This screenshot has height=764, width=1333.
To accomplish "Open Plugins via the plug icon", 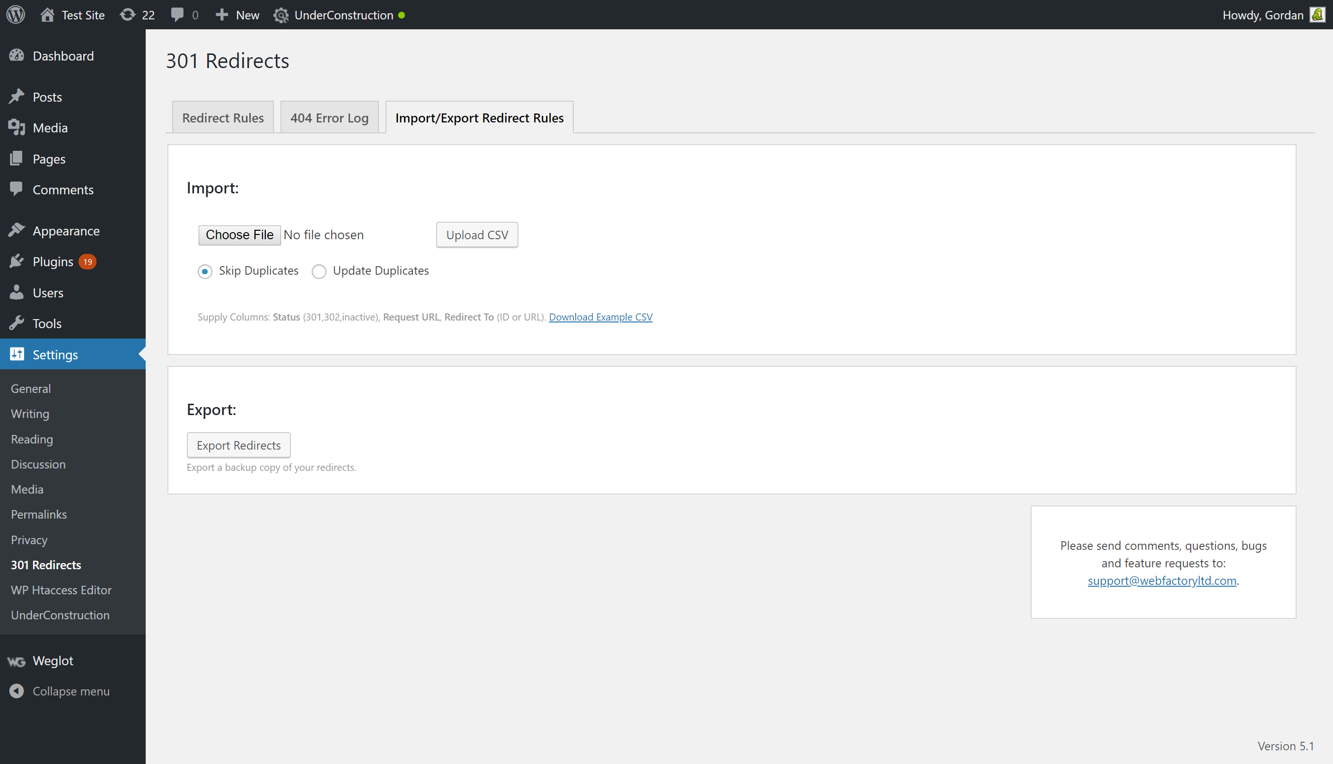I will [18, 261].
